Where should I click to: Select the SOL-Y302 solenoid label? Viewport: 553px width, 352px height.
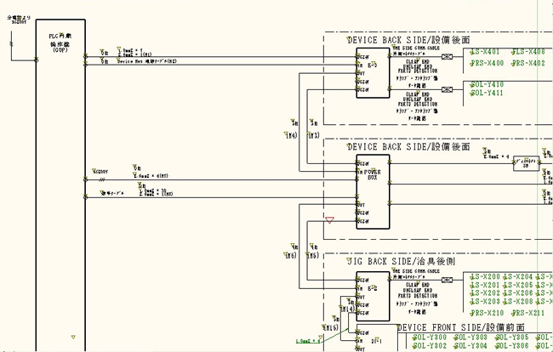coord(430,346)
